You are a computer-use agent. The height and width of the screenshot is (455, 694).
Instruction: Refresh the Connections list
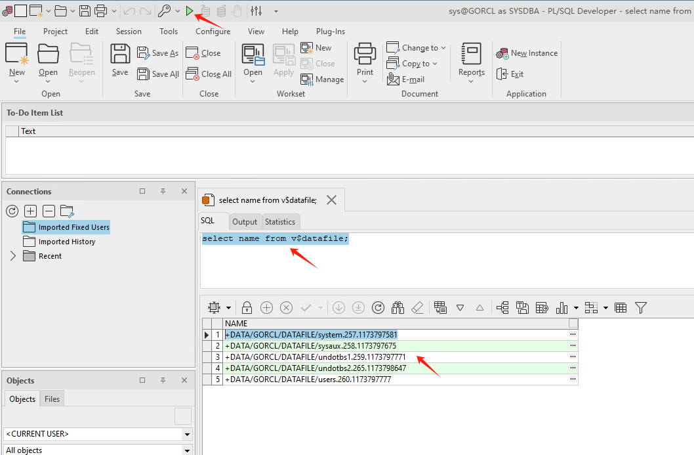pyautogui.click(x=12, y=211)
